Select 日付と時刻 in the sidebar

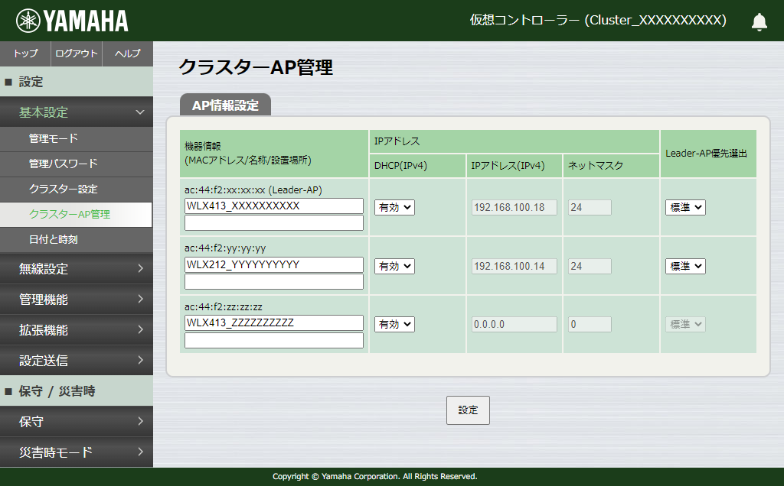click(77, 240)
